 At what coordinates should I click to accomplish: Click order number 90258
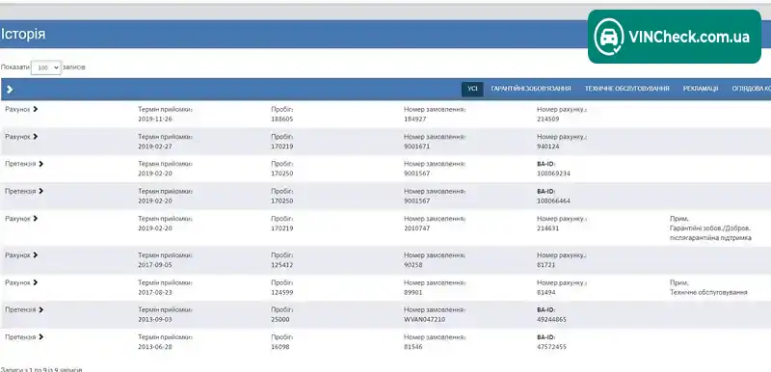(413, 265)
